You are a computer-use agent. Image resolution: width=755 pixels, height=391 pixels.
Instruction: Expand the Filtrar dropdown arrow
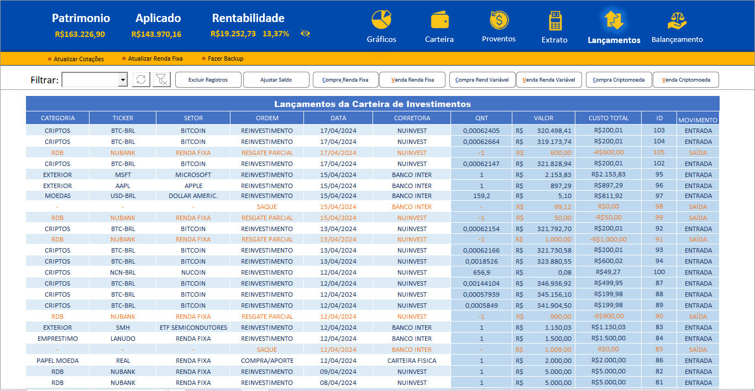coord(123,80)
